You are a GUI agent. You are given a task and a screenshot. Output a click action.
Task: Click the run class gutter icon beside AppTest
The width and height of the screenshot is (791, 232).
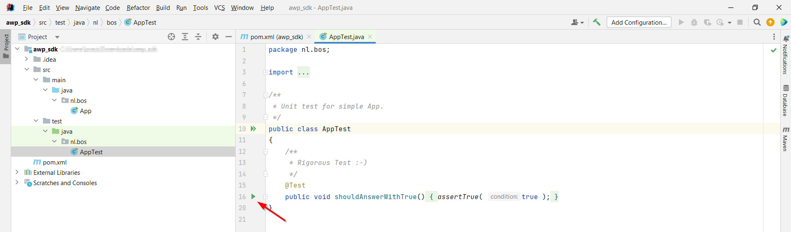[x=253, y=129]
